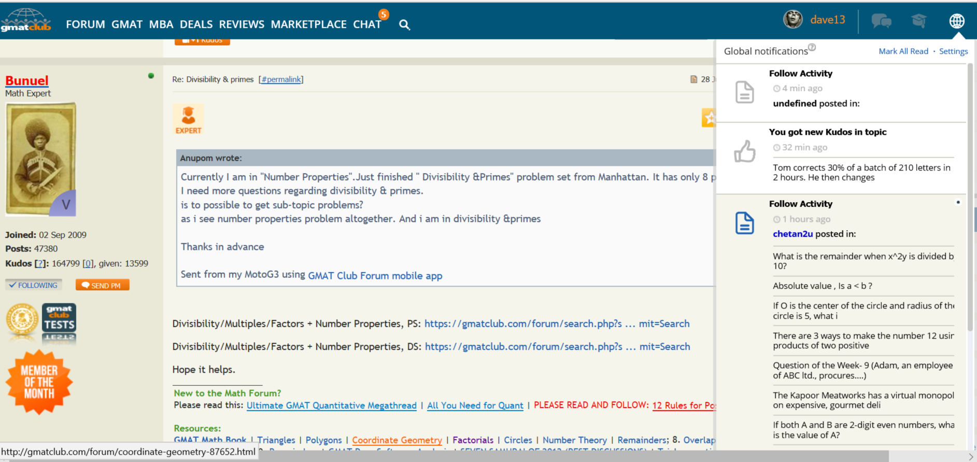Click the gold medal award badge
Screen dimensions: 977x462
pos(22,319)
